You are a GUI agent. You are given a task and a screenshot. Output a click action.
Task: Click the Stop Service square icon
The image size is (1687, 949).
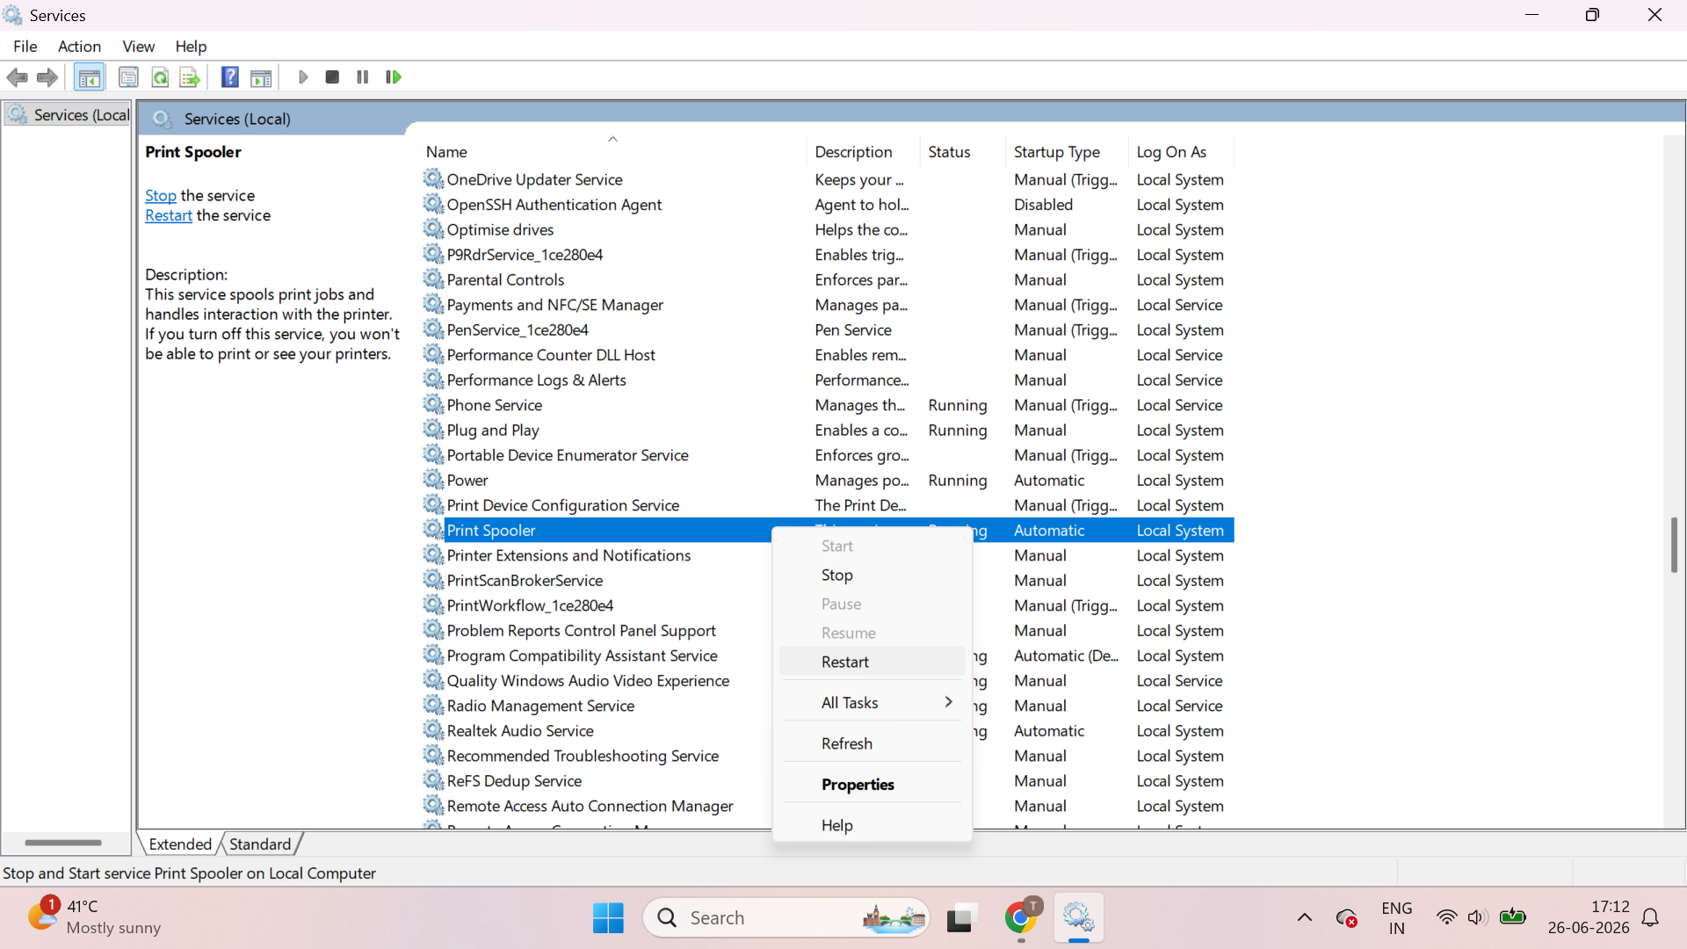click(332, 77)
